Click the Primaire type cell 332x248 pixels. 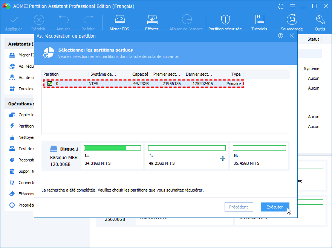point(234,84)
